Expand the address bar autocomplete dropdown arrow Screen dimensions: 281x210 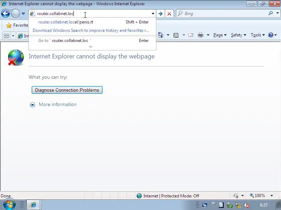[153, 14]
